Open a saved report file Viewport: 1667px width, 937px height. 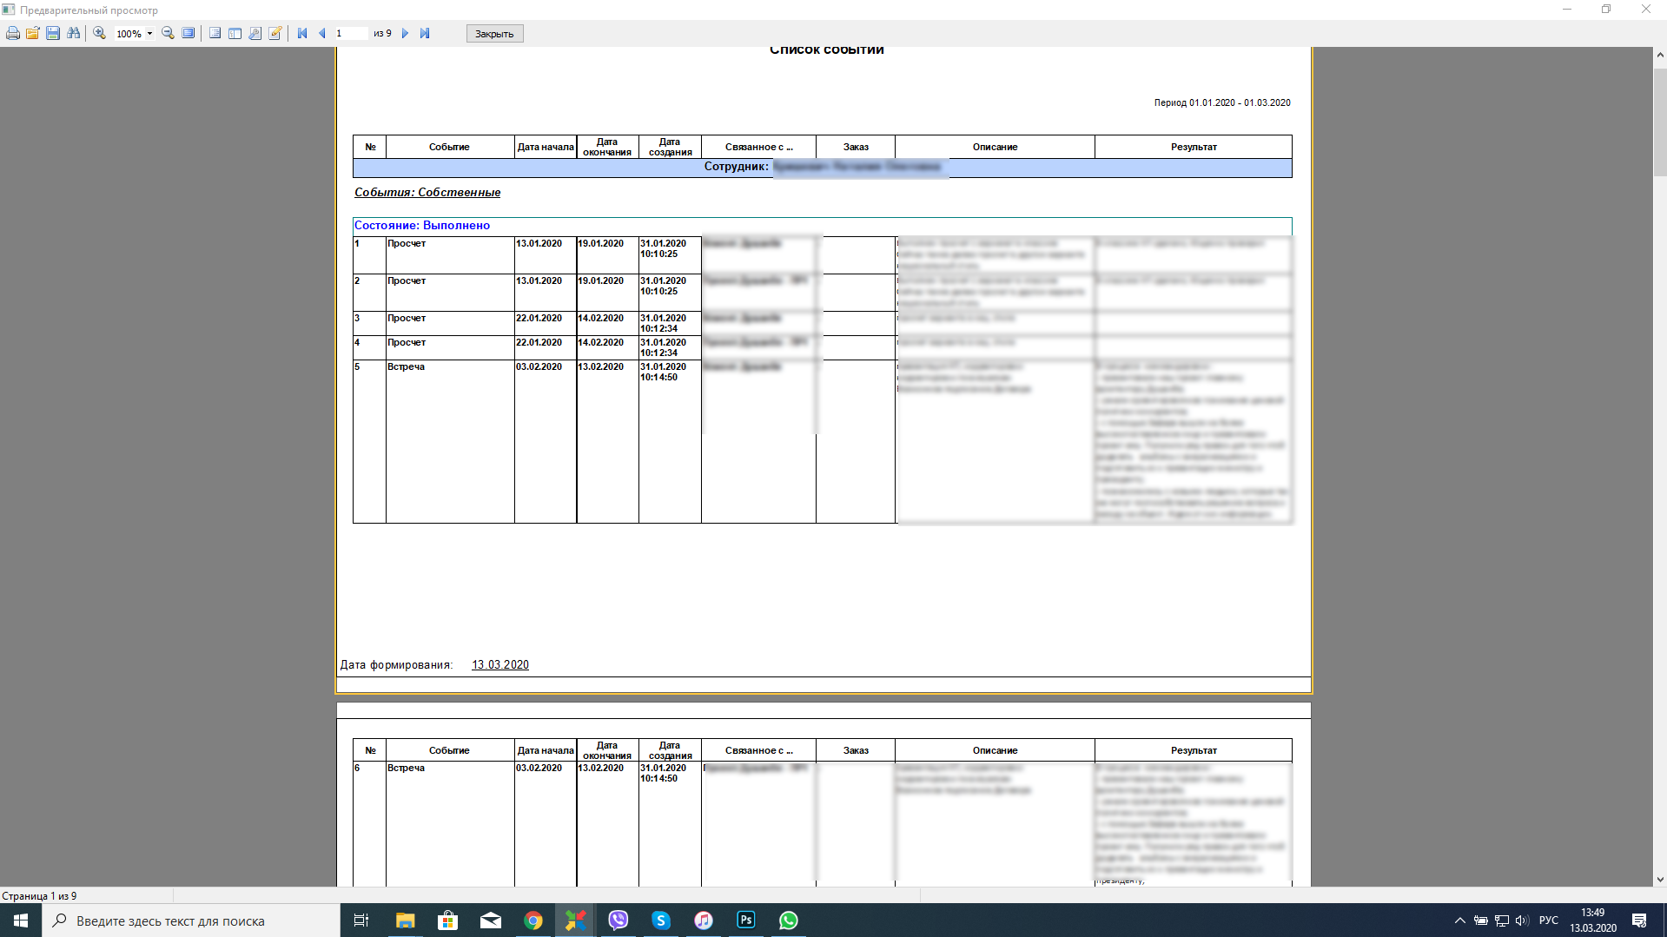click(x=33, y=33)
